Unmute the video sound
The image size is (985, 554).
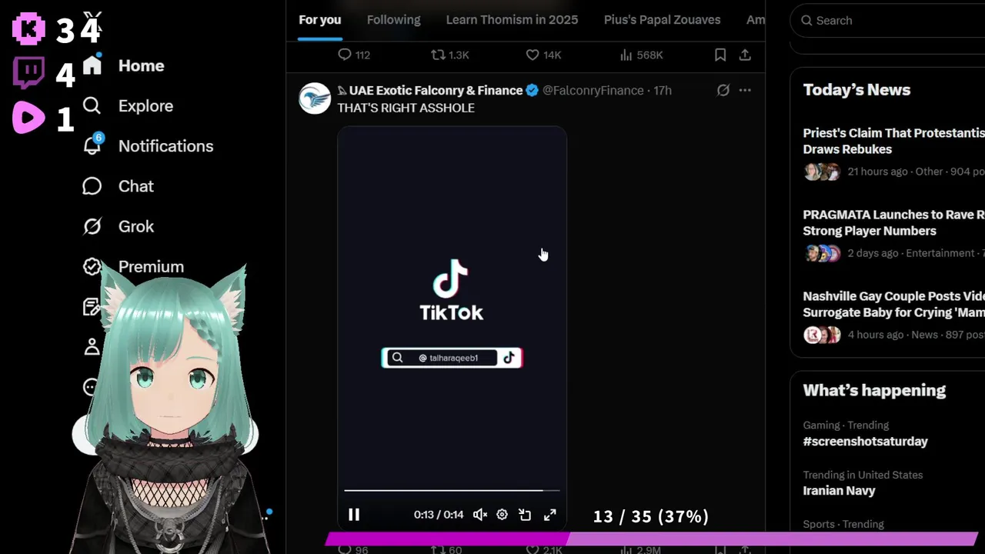coord(479,515)
